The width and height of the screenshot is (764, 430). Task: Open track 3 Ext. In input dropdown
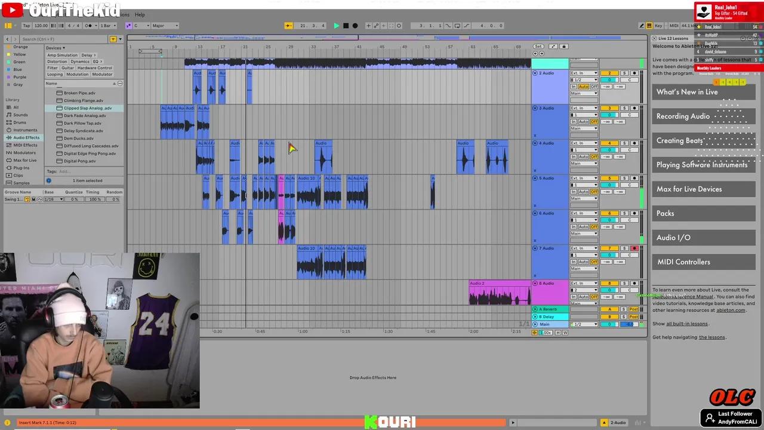point(584,109)
